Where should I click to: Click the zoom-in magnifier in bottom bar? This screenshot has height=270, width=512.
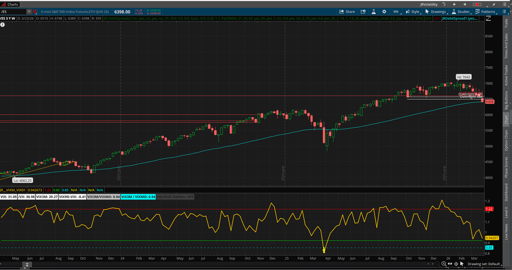click(444, 264)
